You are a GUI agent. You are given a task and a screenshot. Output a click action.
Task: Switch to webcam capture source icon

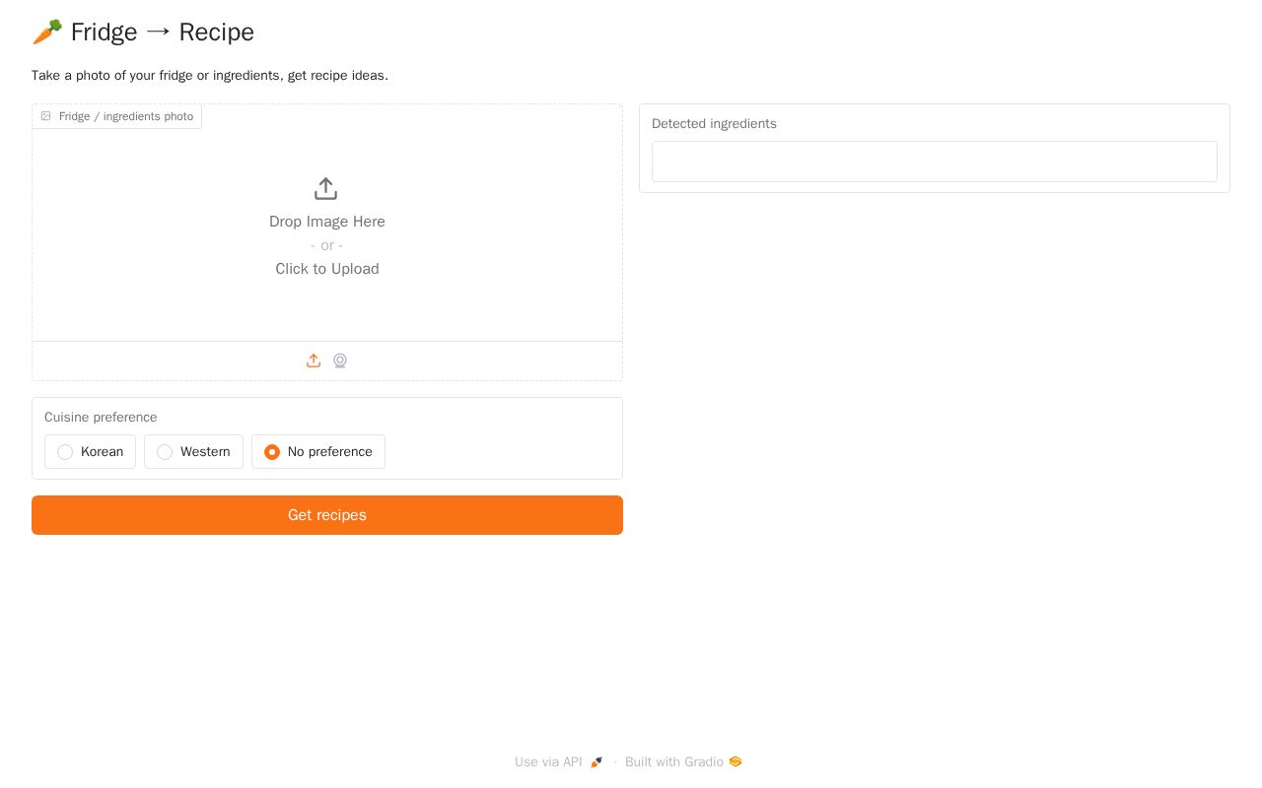click(340, 361)
